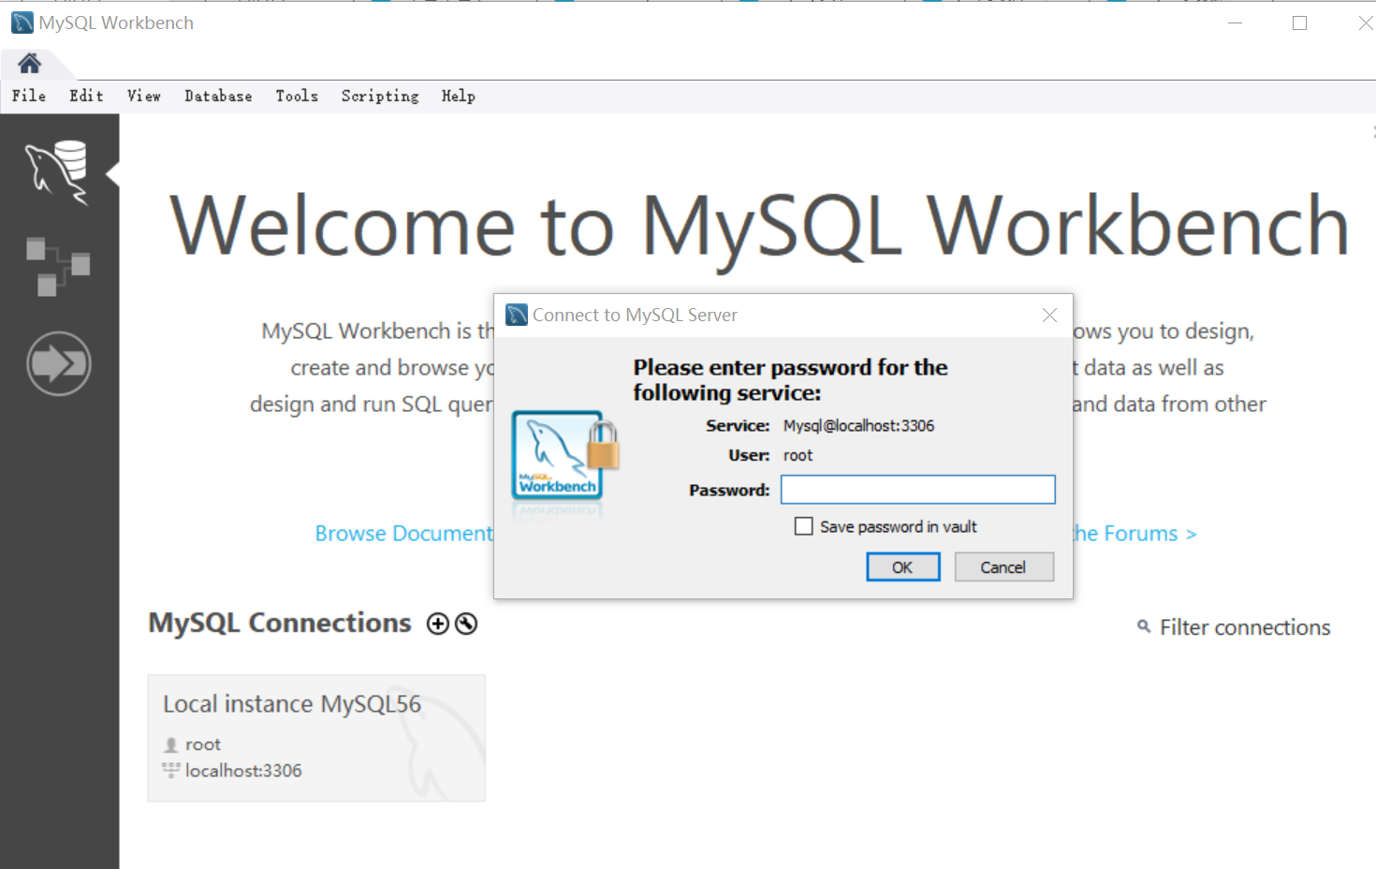Open the Scripting menu
The height and width of the screenshot is (869, 1376).
tap(380, 96)
